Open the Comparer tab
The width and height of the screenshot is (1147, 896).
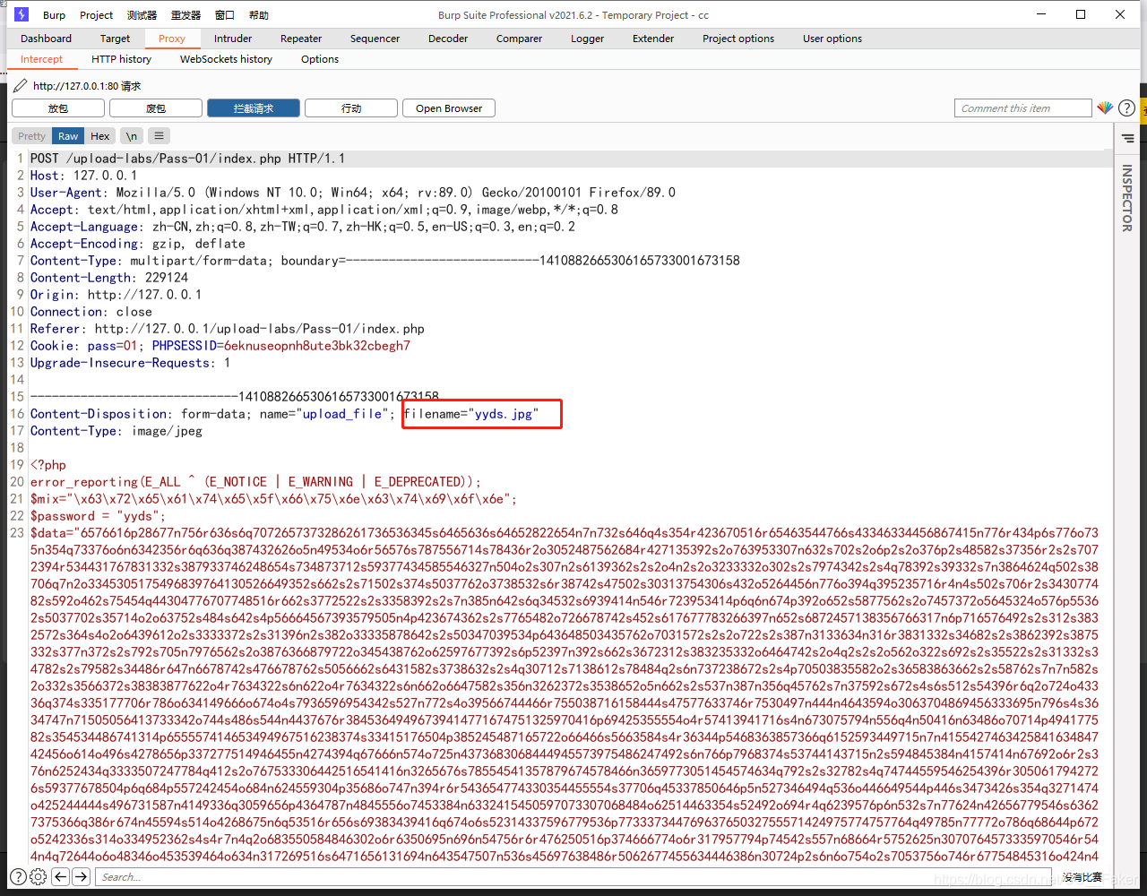(x=519, y=39)
